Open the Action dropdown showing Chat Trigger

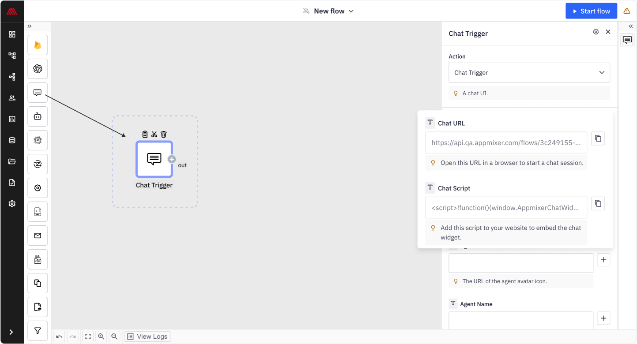tap(529, 73)
